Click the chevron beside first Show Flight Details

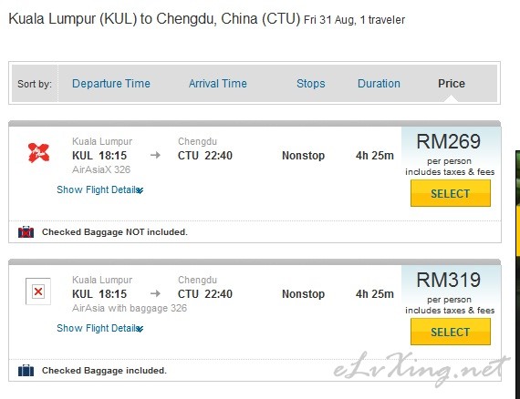pos(140,190)
